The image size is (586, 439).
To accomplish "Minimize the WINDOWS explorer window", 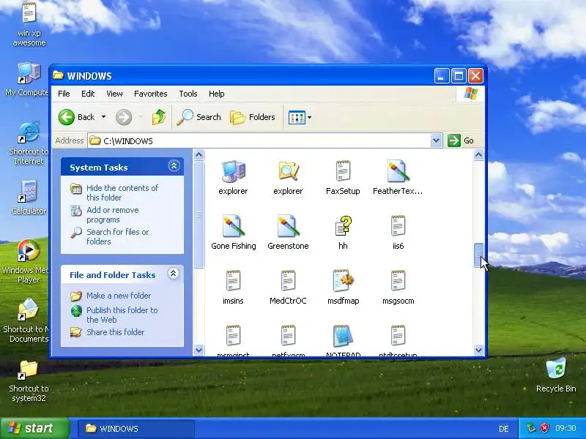I will point(442,76).
